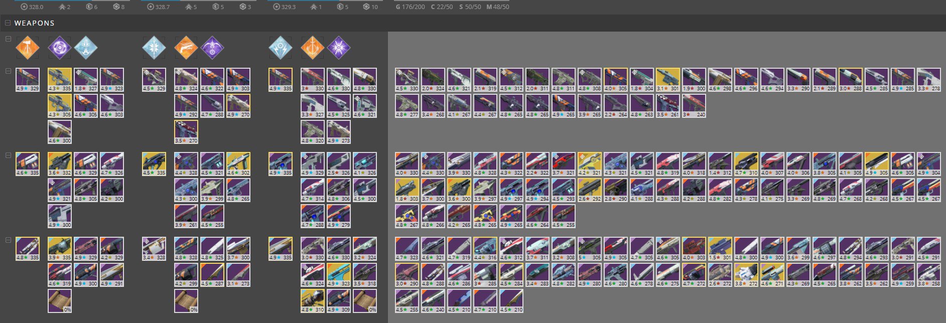Open vault exotic tile rated 3.1 power 301

pos(668,80)
